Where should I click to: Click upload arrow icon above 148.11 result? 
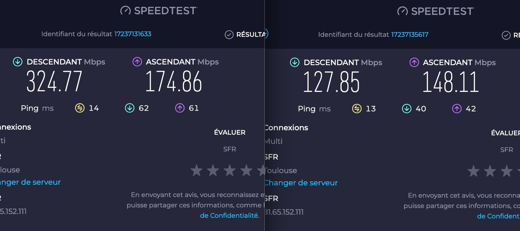point(414,62)
